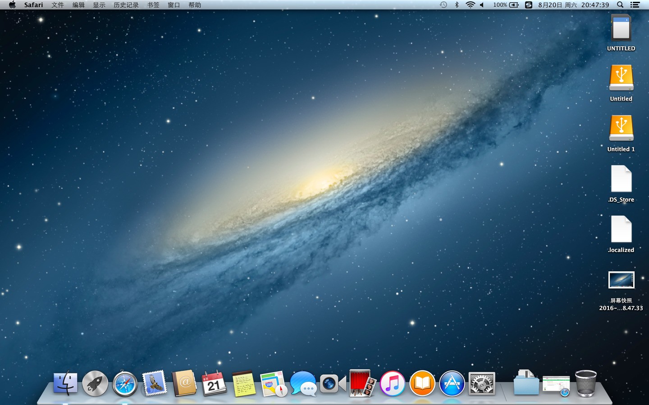Launch Launchpad rocket icon in Dock
The width and height of the screenshot is (649, 405).
pyautogui.click(x=95, y=383)
